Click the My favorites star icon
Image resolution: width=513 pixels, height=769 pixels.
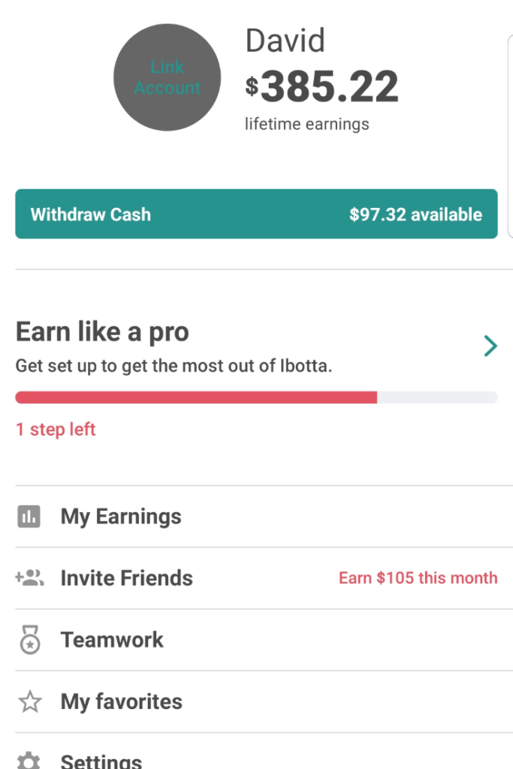(x=29, y=701)
